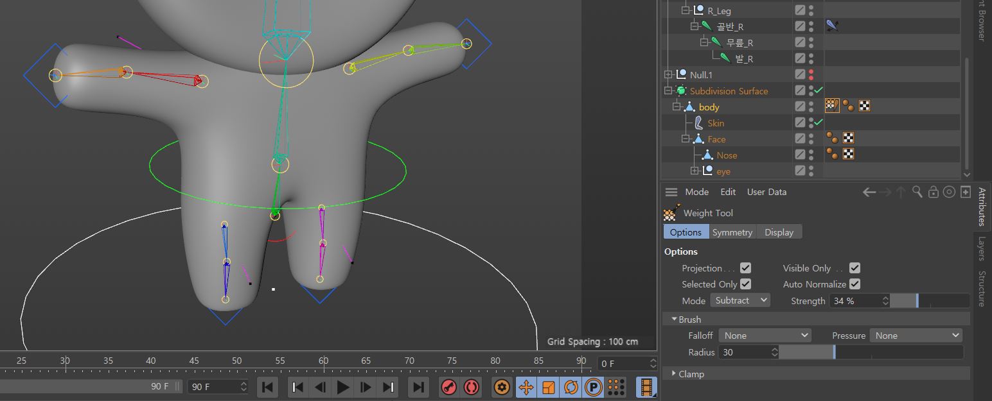The image size is (992, 401).
Task: Click the lock icon in Attributes header
Action: (x=934, y=192)
